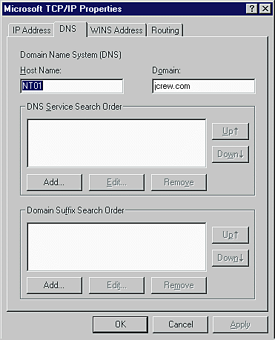
Task: Open the WINS Address tab
Action: click(x=116, y=30)
